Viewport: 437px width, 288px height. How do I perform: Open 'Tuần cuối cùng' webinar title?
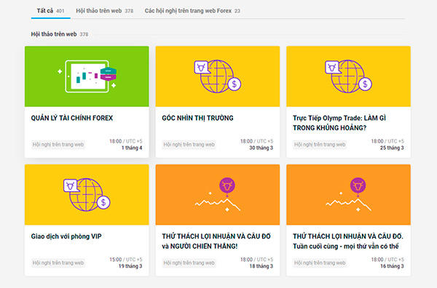pyautogui.click(x=348, y=241)
